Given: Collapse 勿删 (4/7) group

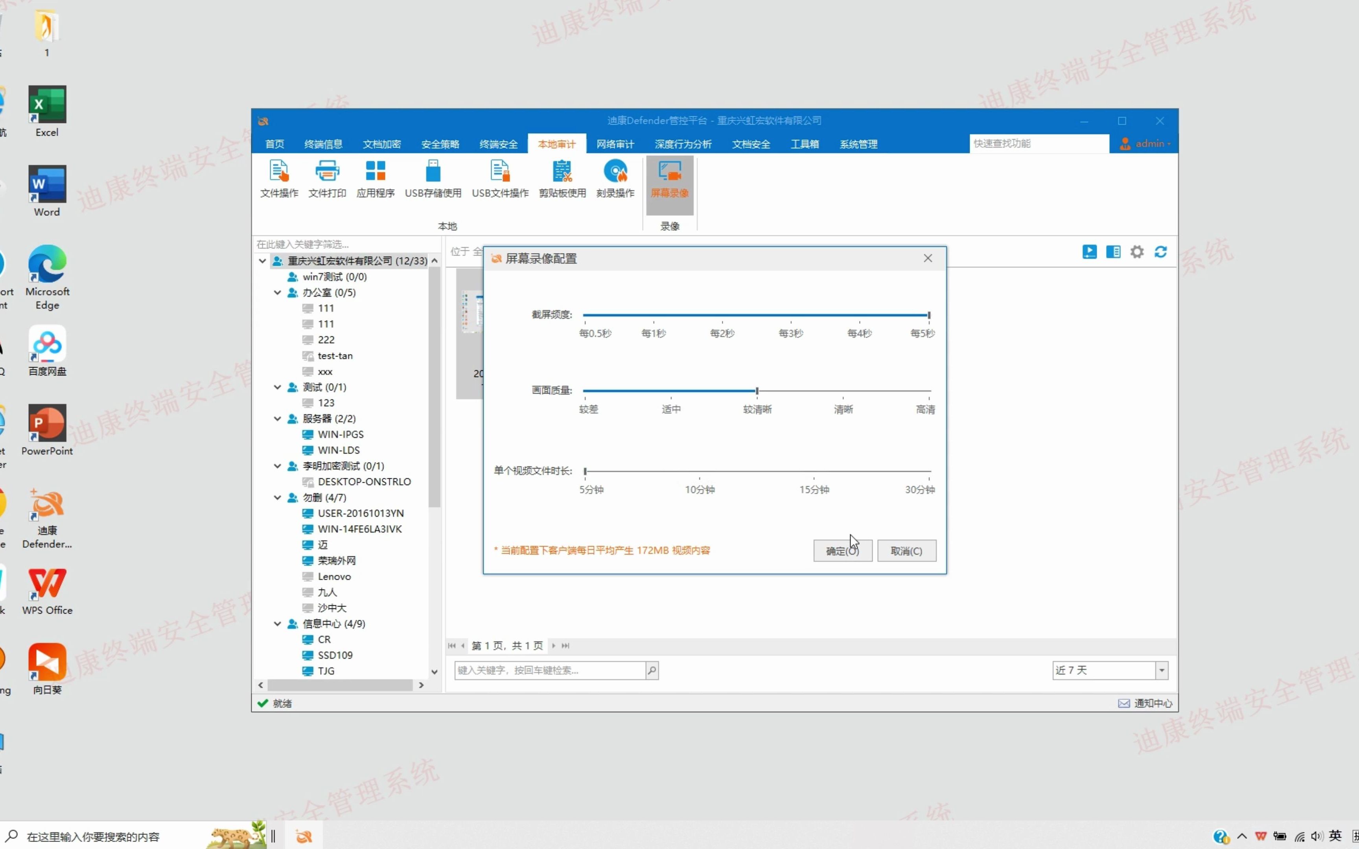Looking at the screenshot, I should pos(277,498).
